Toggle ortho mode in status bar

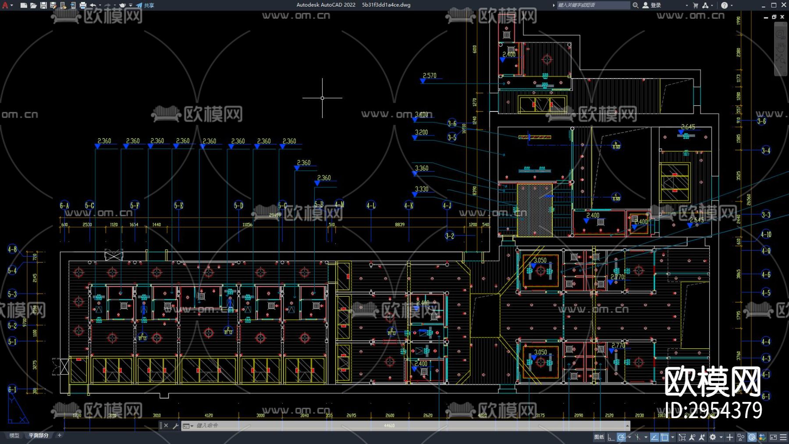(x=611, y=437)
